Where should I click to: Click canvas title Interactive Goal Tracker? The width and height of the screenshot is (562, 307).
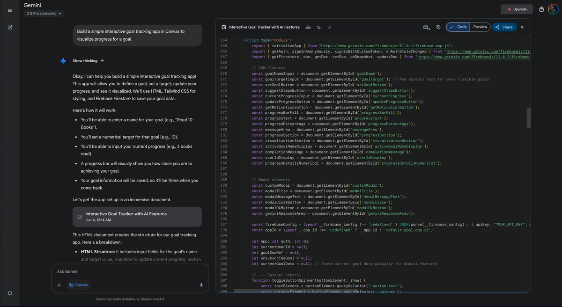(x=264, y=27)
